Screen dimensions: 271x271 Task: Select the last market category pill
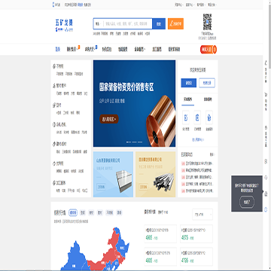tap(120, 212)
